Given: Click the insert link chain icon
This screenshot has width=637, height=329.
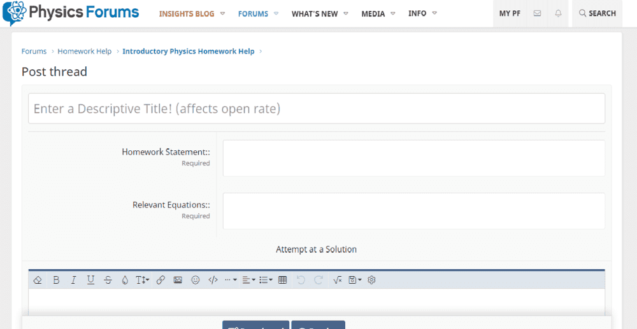Looking at the screenshot, I should (161, 280).
